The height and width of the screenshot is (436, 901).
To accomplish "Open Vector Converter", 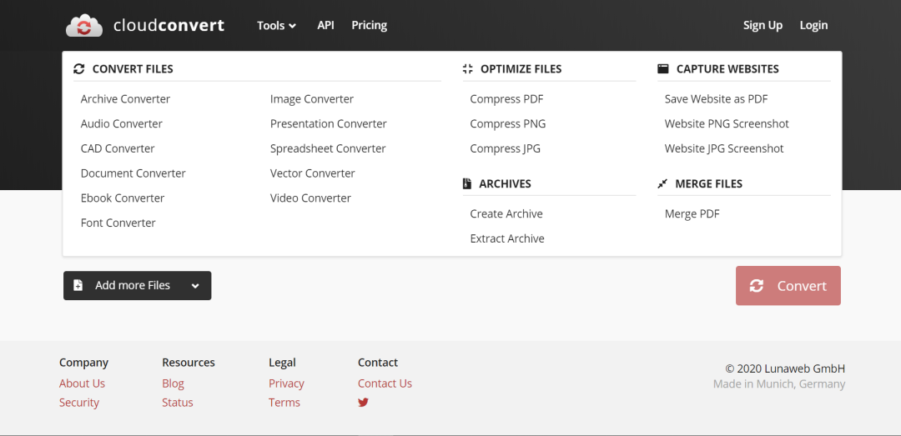I will coord(313,173).
